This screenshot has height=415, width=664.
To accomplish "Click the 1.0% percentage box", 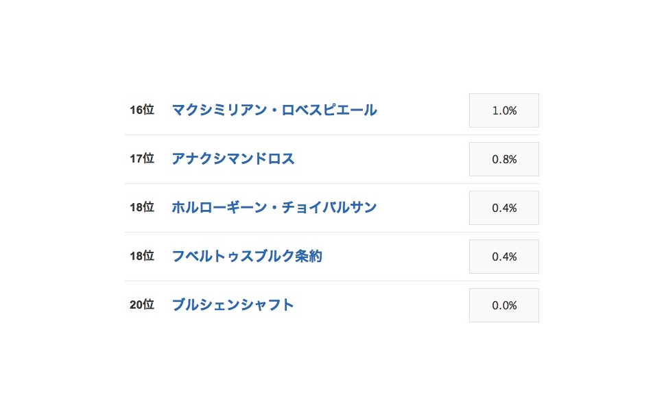I will [x=503, y=110].
